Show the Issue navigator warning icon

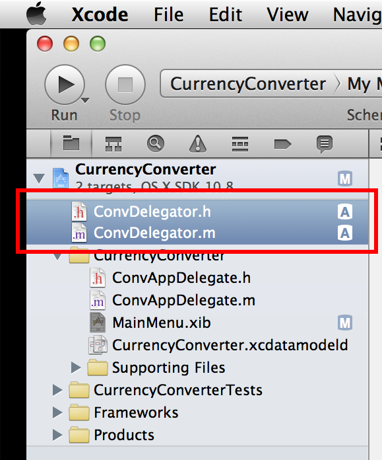pos(198,144)
